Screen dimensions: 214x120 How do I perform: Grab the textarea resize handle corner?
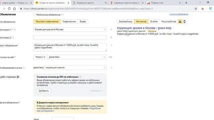(106, 50)
